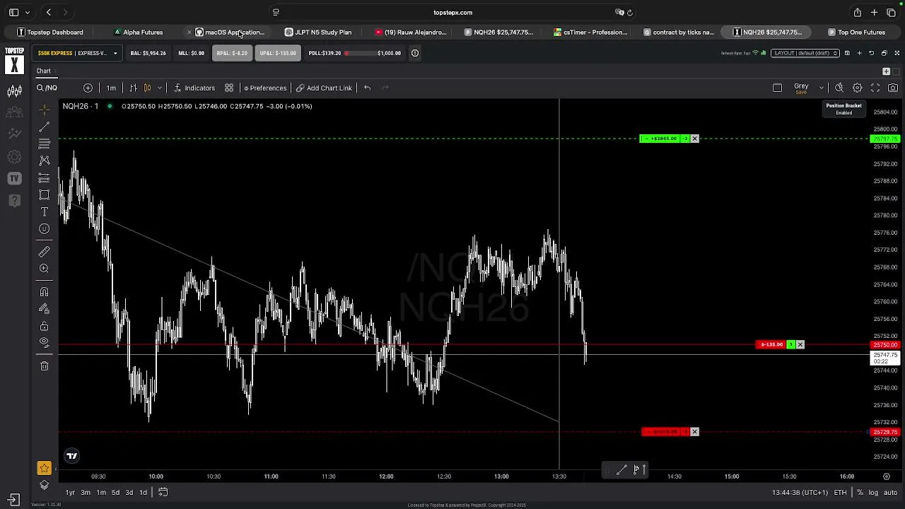
Task: Set chart range to 5d
Action: pos(115,492)
